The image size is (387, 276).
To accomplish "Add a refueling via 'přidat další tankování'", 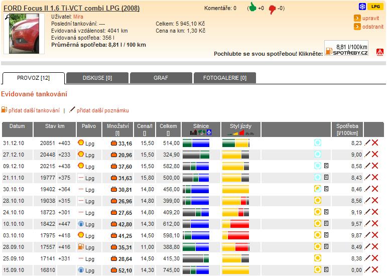I will click(x=33, y=110).
